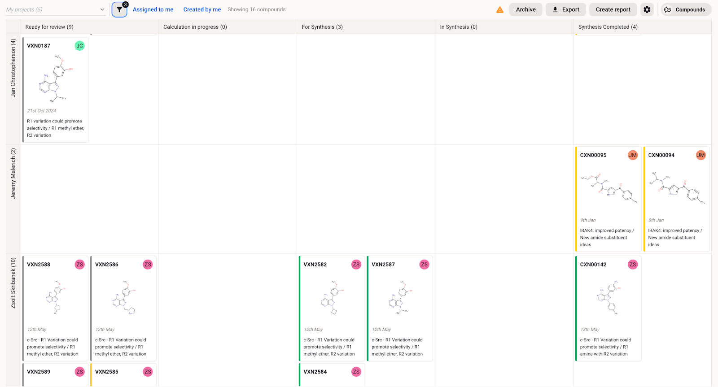The height and width of the screenshot is (387, 718).
Task: Click the ZS avatar on CXN00142
Action: click(632, 265)
